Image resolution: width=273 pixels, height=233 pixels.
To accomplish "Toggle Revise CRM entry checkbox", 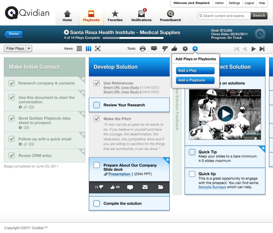I will [x=12, y=156].
